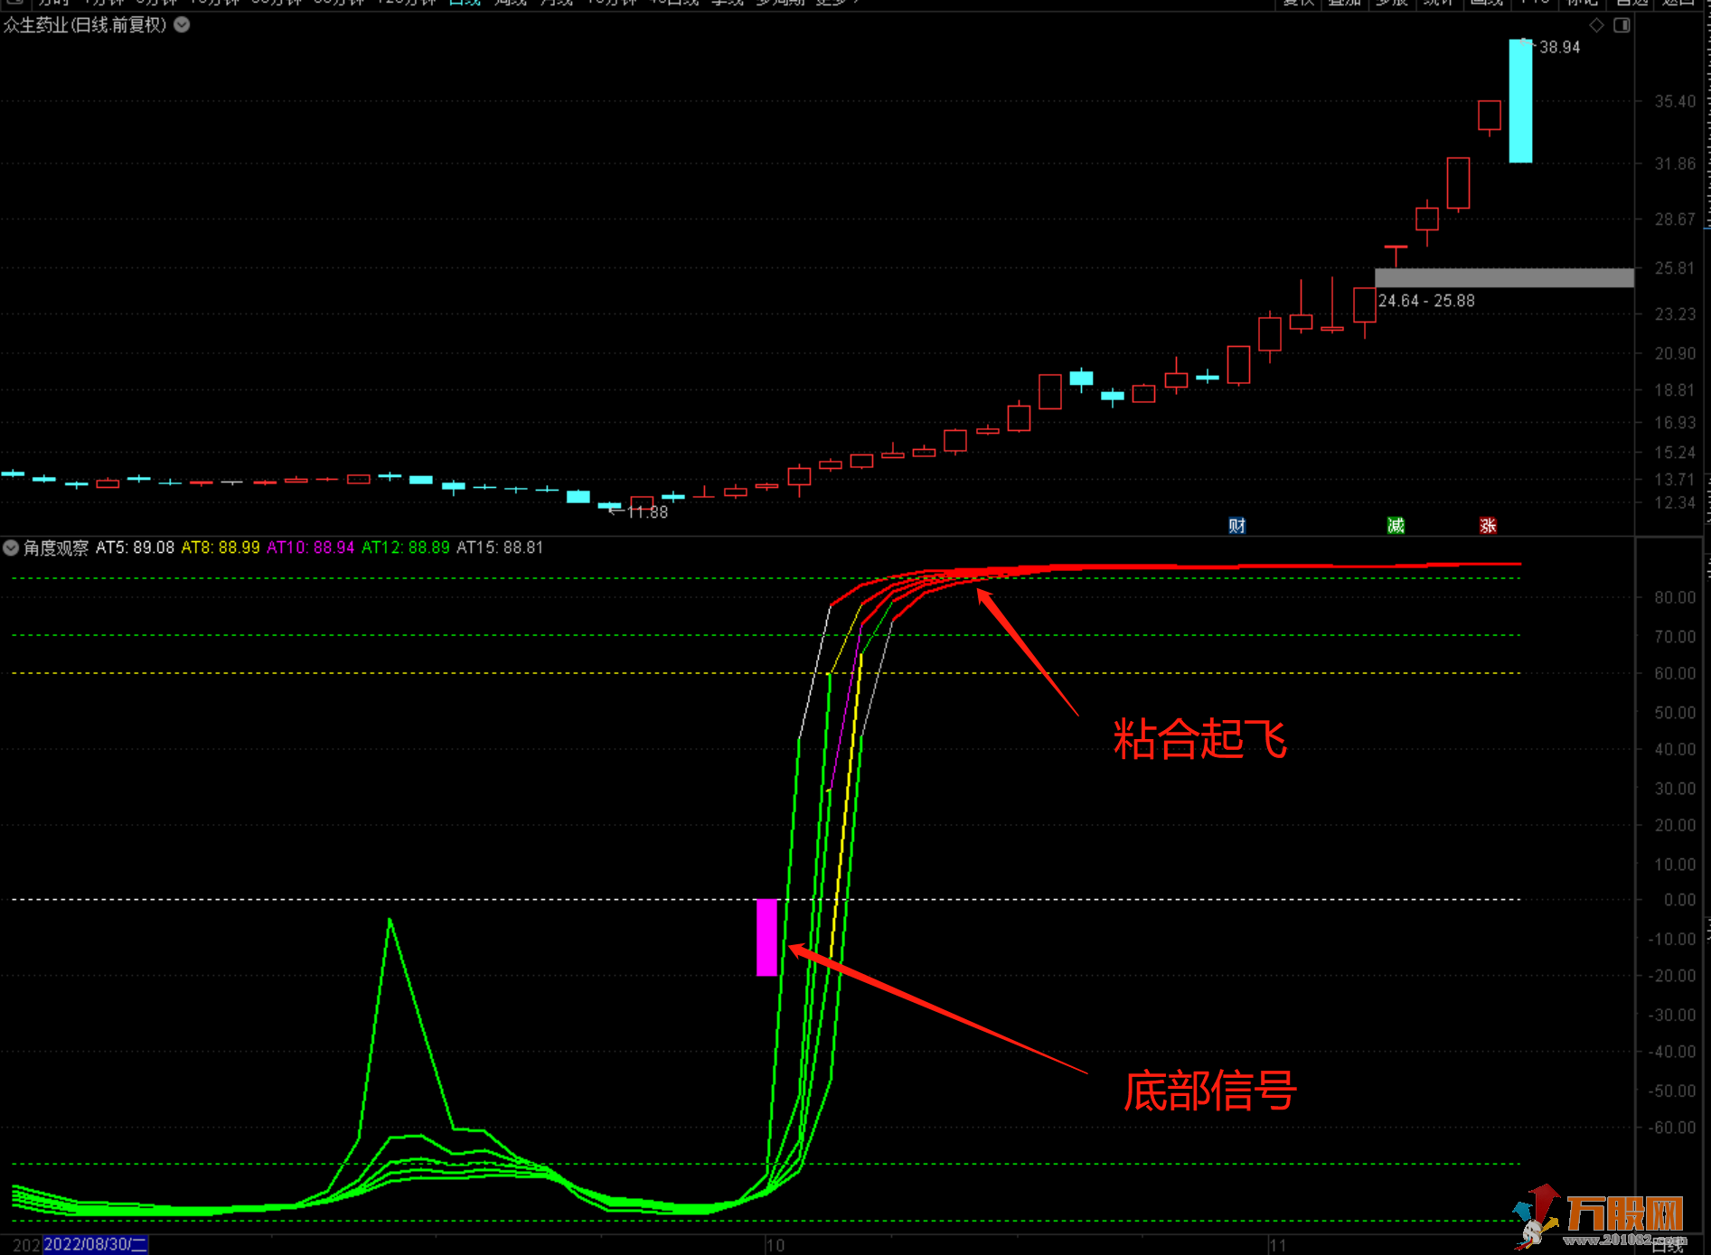Click 15.24 on the price axis
This screenshot has height=1255, width=1711.
click(1675, 453)
